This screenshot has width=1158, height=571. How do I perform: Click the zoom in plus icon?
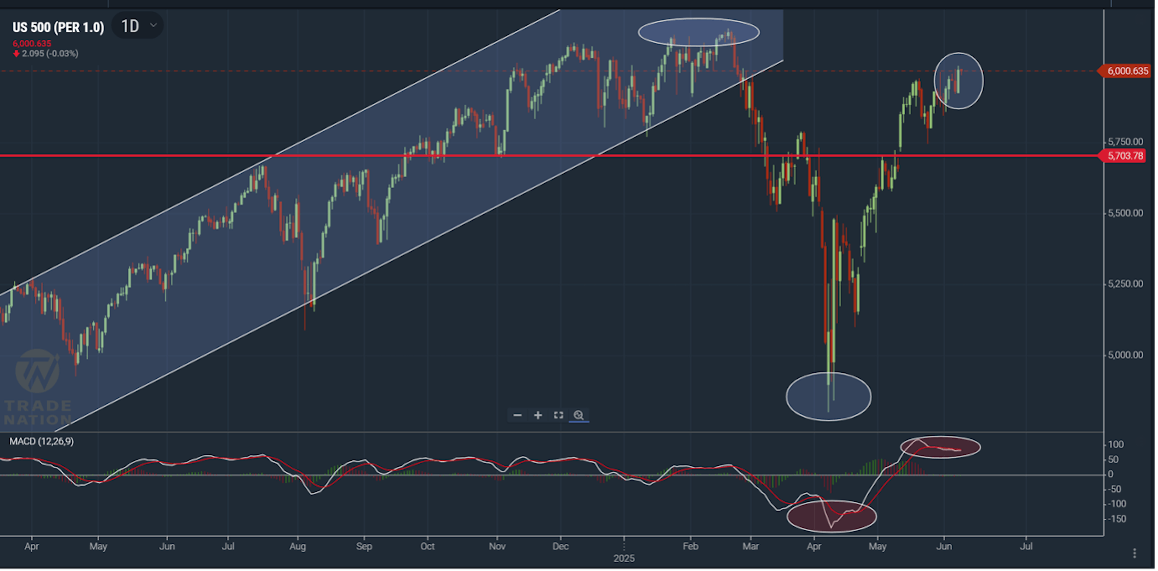pyautogui.click(x=538, y=415)
